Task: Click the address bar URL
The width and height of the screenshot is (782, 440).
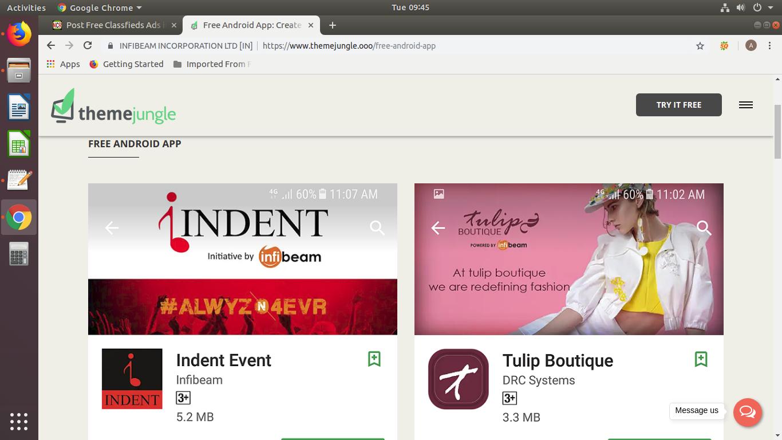Action: 349,46
